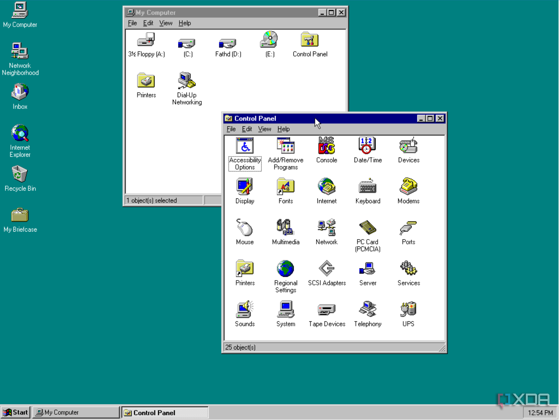Viewport: 560px width, 420px height.
Task: Select the Internet Explorer desktop icon
Action: click(x=20, y=141)
